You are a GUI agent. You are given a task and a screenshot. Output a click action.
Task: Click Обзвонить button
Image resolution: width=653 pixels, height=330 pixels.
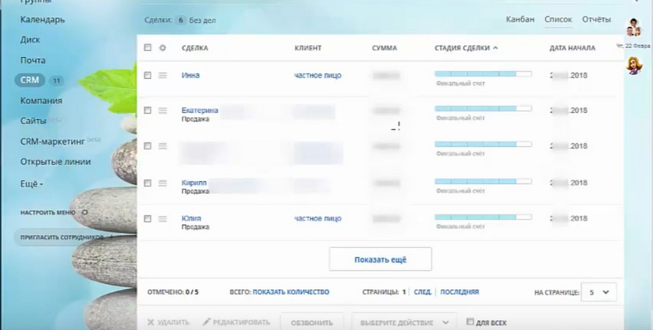(312, 323)
